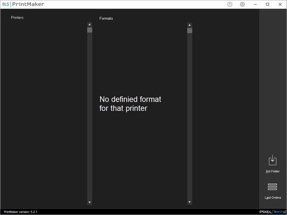Click the PixelTech logo in status bar

(x=273, y=212)
